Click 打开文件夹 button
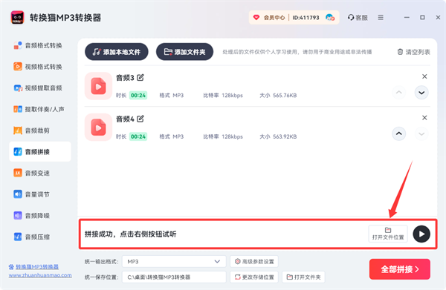Image resolution: width=446 pixels, height=290 pixels. pos(303,277)
